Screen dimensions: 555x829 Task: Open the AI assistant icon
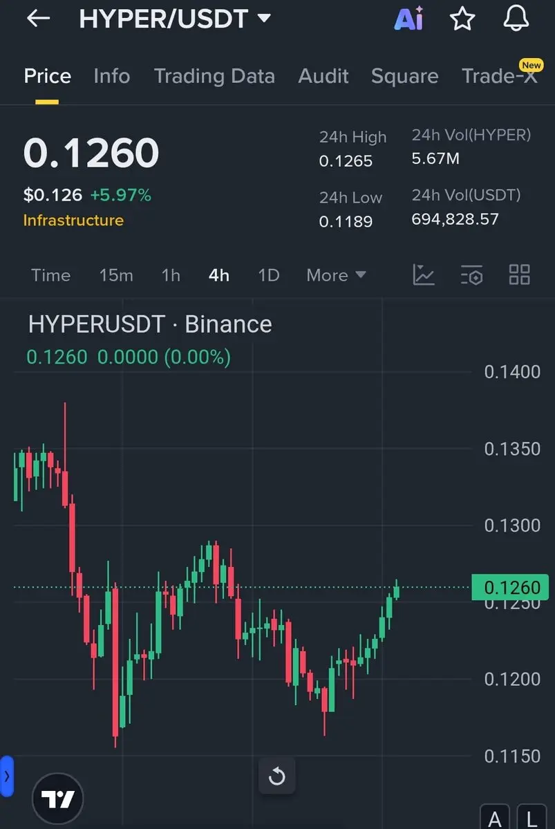tap(409, 19)
